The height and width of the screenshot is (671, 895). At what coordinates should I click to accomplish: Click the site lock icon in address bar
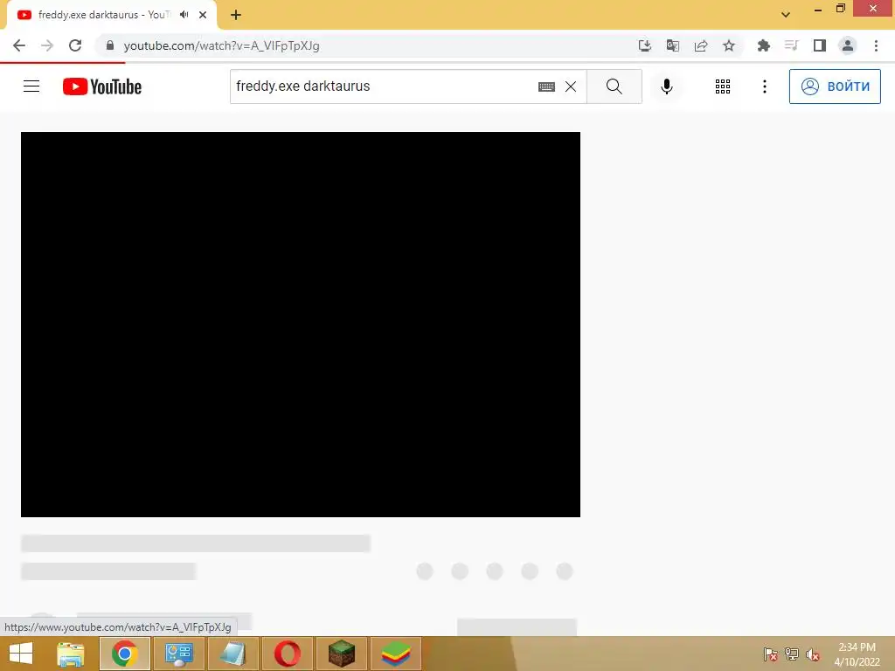[109, 45]
